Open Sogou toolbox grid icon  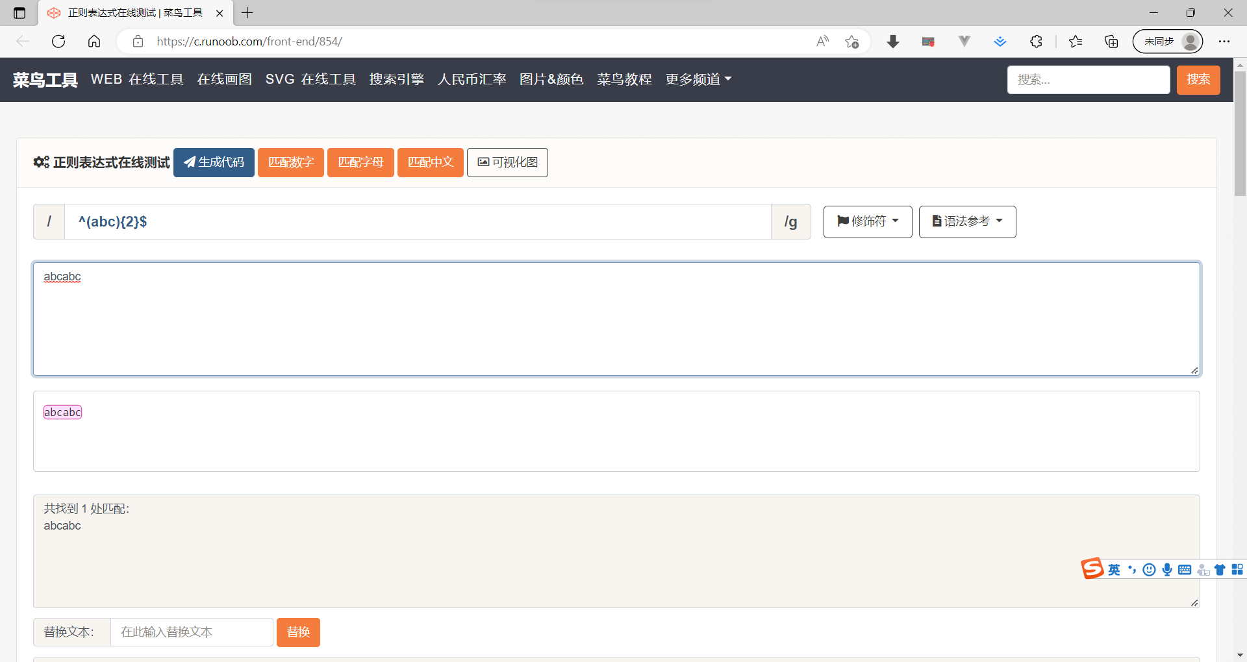(x=1237, y=570)
